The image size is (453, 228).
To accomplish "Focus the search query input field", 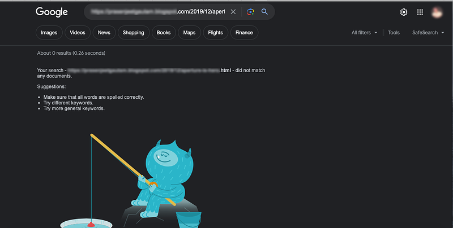I will click(x=157, y=12).
